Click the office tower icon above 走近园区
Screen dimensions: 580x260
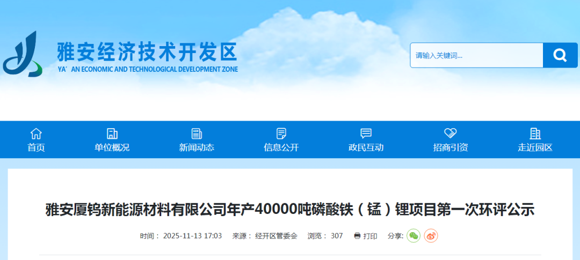pos(535,133)
